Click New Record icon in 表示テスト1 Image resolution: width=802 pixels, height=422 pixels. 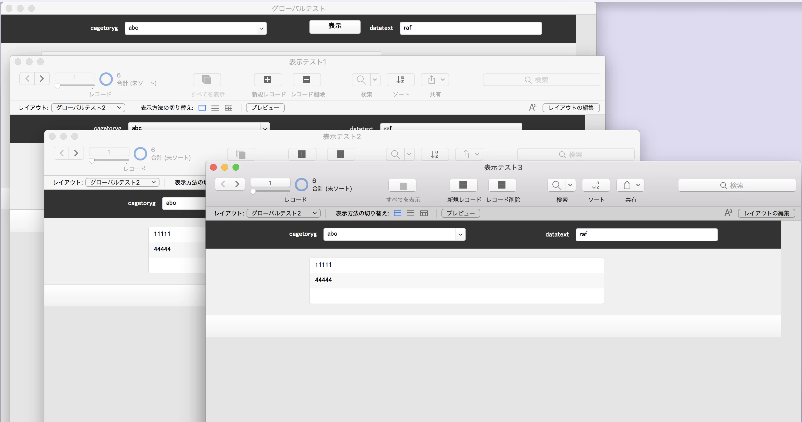[268, 80]
